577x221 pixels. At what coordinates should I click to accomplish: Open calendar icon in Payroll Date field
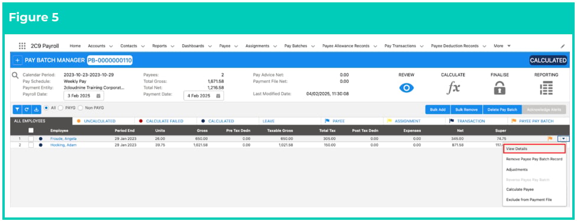(98, 96)
